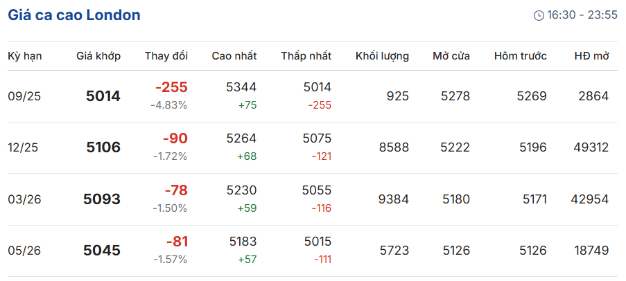626x281 pixels.
Task: Select the Kỳ hạn column header
Action: click(x=25, y=56)
